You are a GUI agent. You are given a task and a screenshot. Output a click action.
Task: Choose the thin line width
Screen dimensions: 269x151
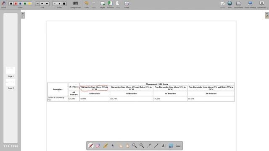coord(37,4)
